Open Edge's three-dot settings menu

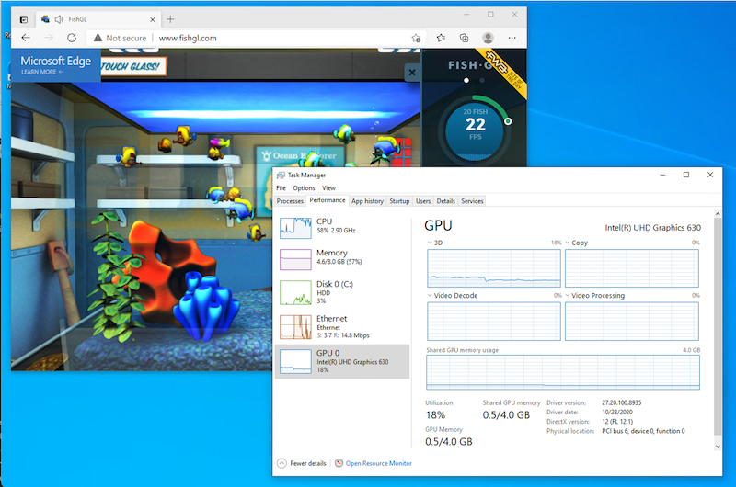click(x=512, y=38)
